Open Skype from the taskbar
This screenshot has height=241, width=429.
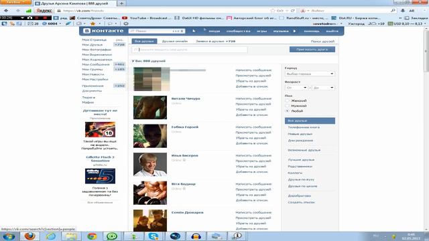pos(154,236)
